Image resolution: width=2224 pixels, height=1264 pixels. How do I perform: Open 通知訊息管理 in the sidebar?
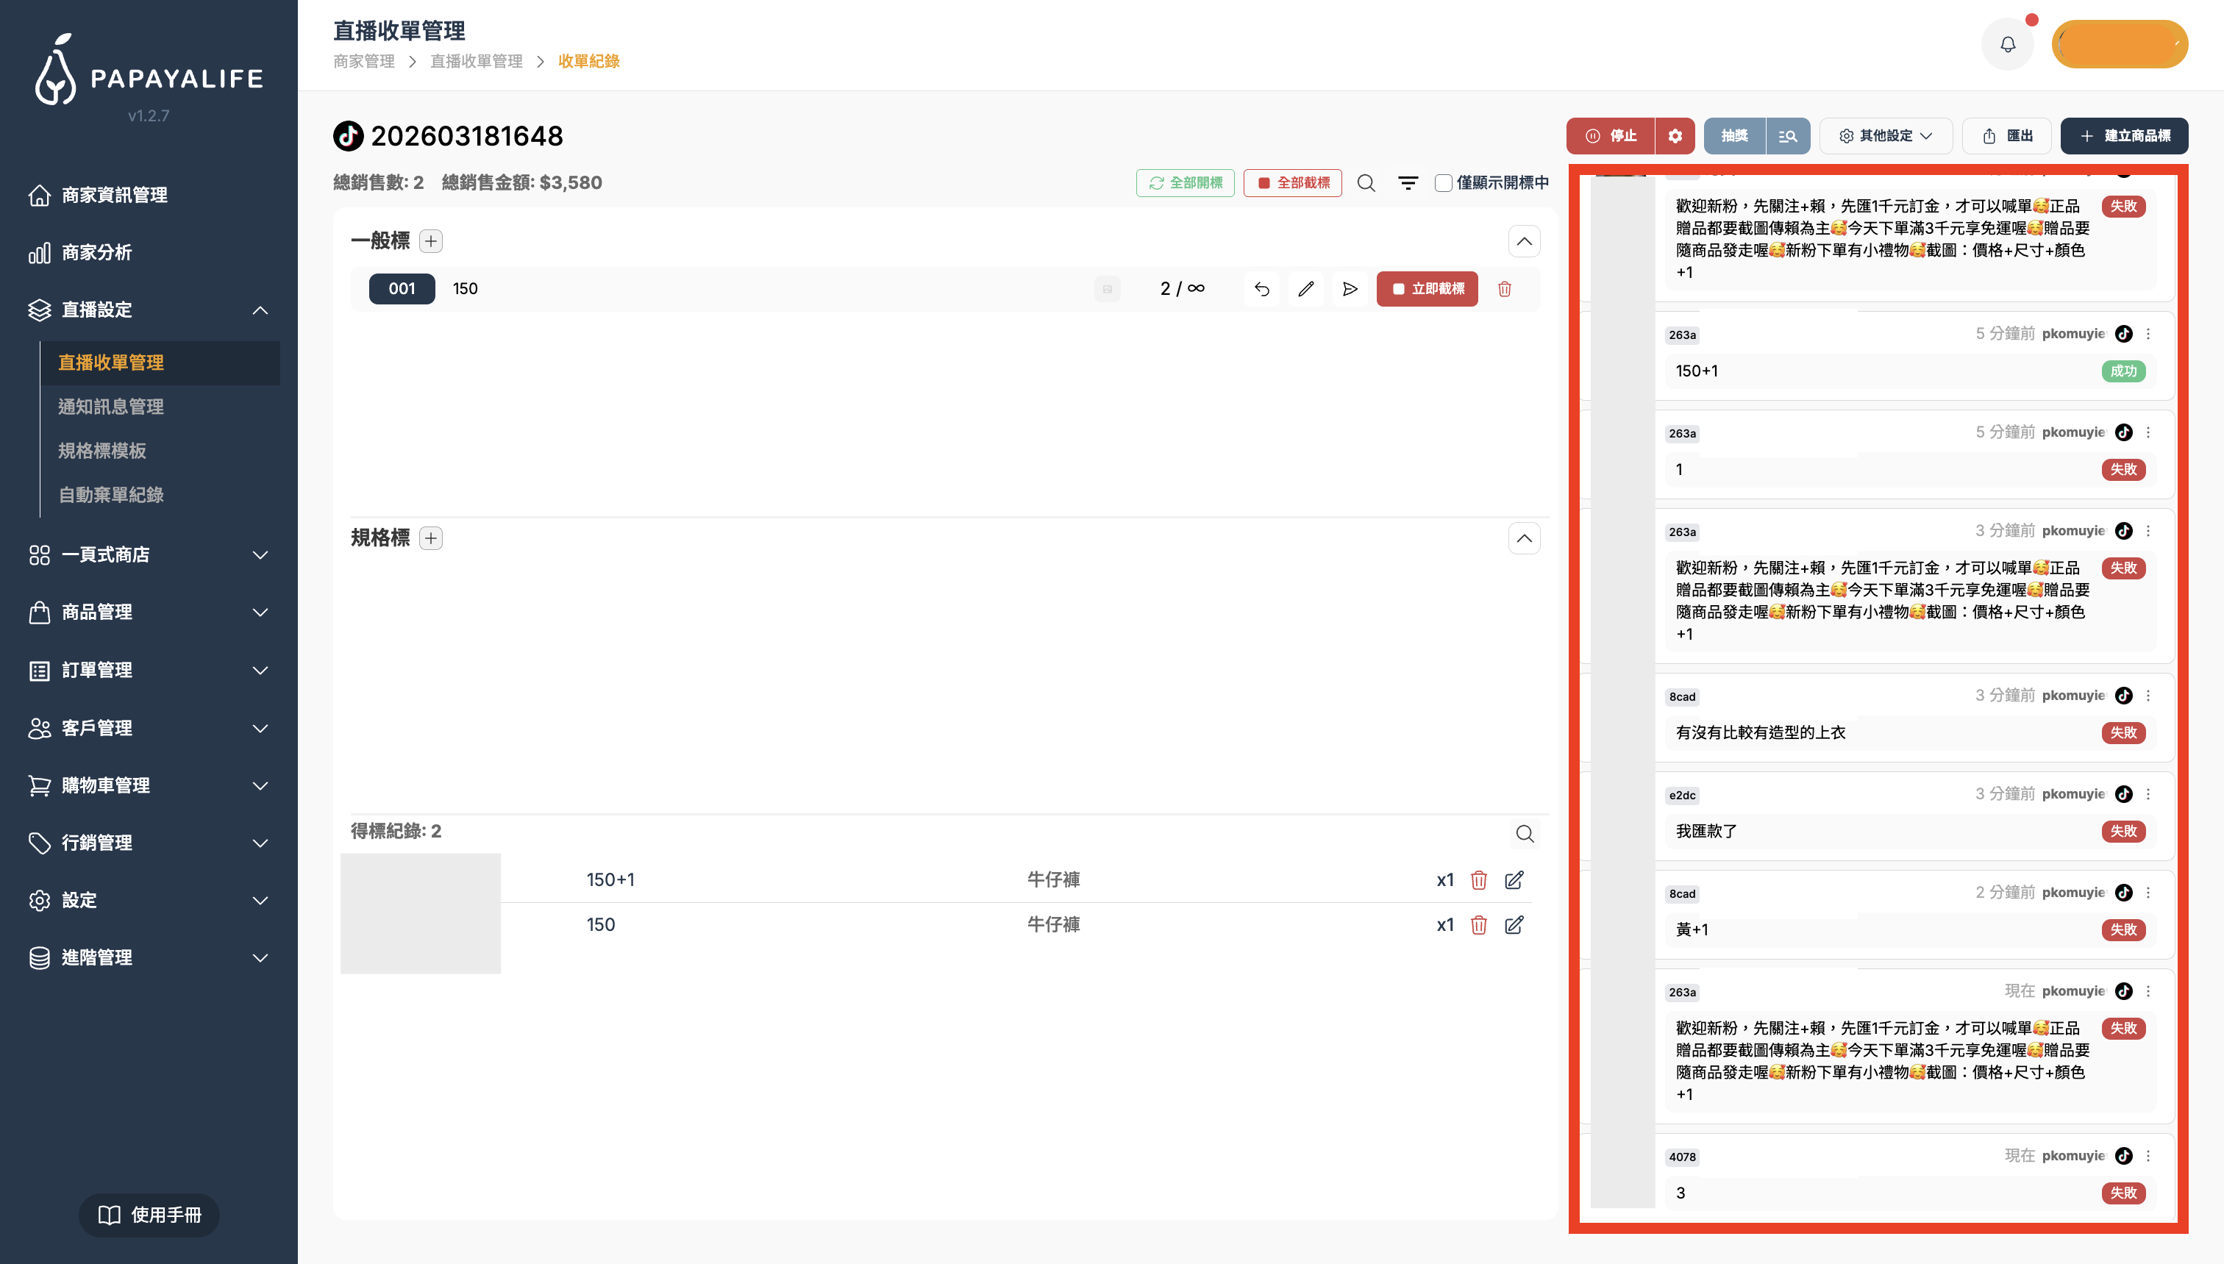click(111, 407)
